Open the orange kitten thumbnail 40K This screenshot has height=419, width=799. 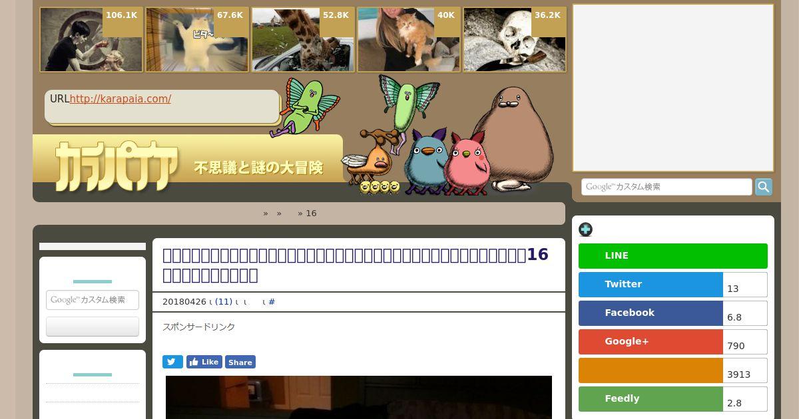409,40
